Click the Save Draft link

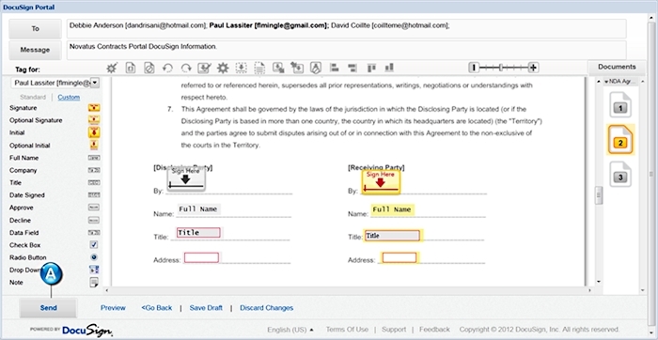206,308
